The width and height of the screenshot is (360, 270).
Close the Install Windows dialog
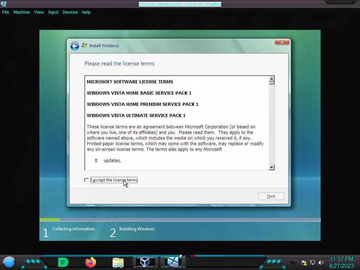(x=282, y=42)
